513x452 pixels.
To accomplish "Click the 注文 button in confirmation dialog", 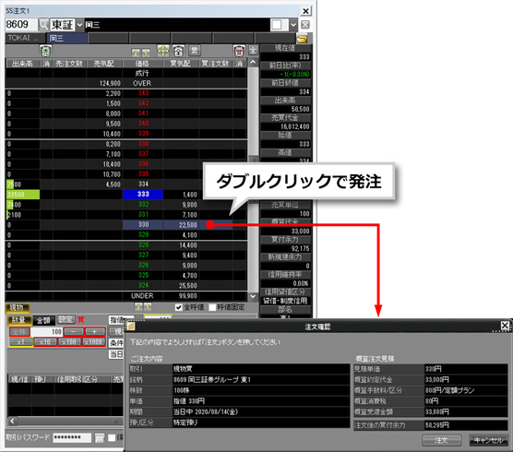I will tap(442, 440).
